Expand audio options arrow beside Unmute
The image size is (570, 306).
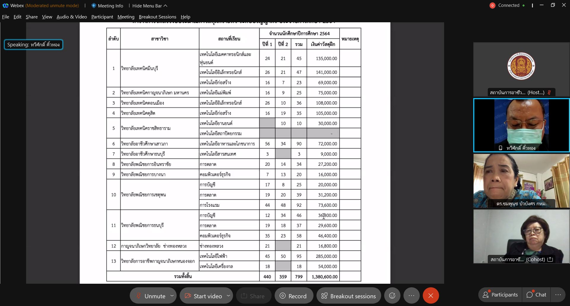172,296
